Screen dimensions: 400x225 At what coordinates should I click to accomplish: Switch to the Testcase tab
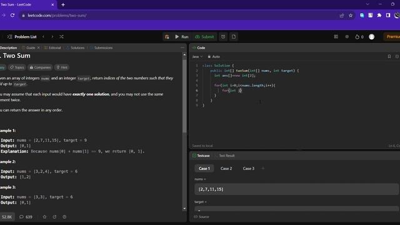(x=201, y=156)
